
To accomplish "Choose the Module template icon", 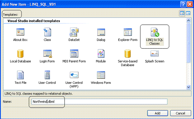I will pos(101,54).
